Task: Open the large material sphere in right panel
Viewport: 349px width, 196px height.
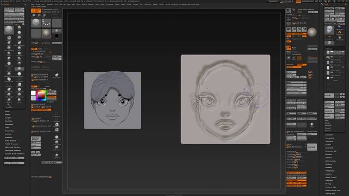Action: pos(312,33)
